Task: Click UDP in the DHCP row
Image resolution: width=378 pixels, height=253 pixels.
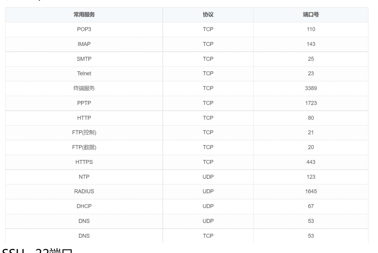Action: [208, 206]
